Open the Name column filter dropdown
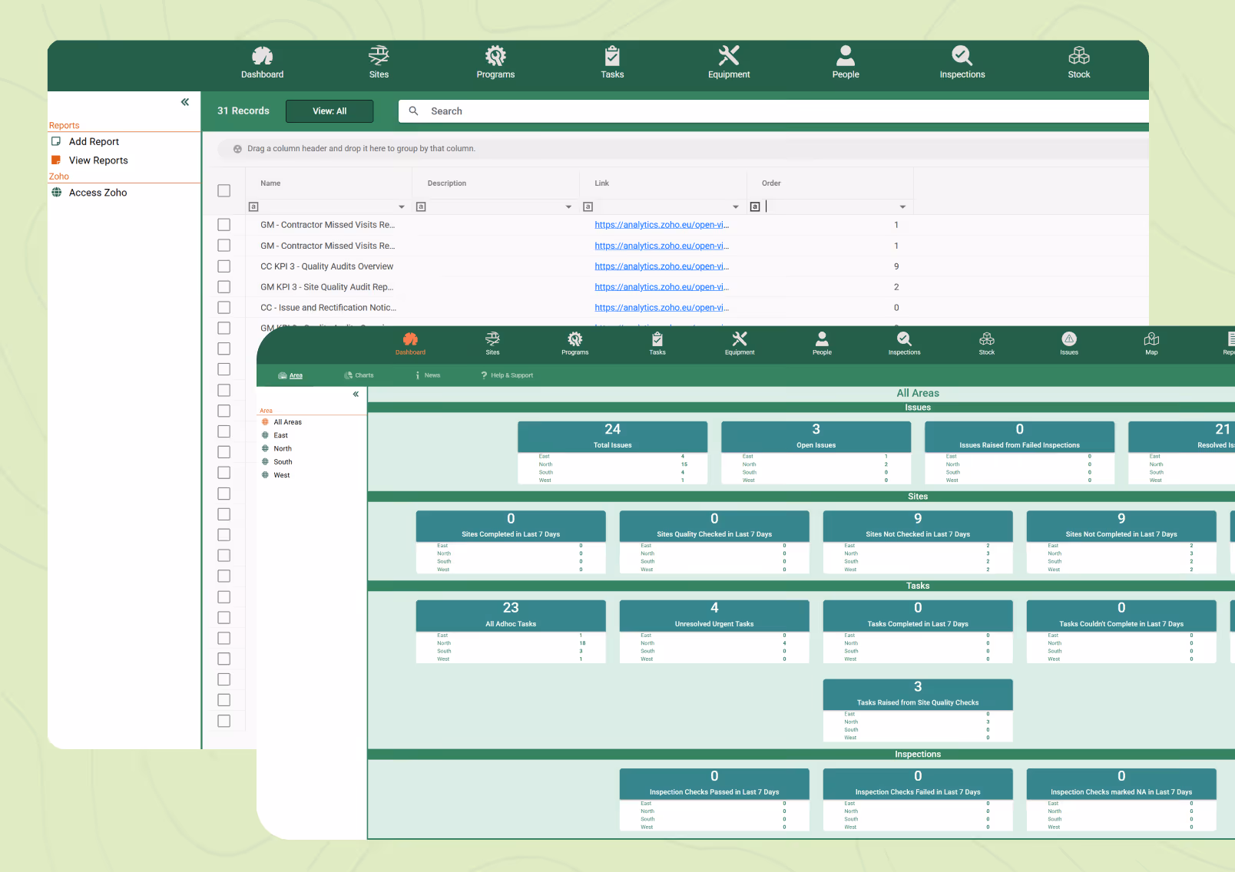 402,207
